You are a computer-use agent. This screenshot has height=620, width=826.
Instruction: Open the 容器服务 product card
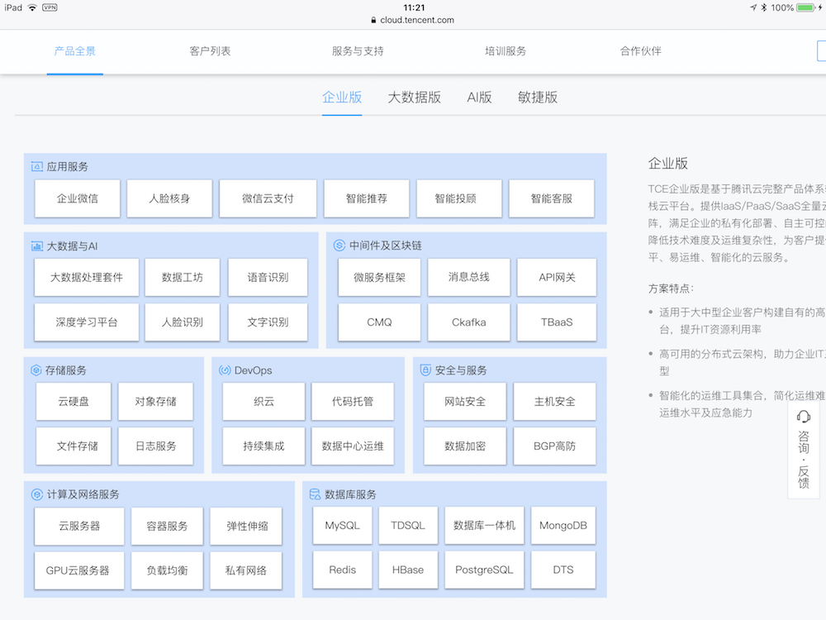[x=167, y=526]
